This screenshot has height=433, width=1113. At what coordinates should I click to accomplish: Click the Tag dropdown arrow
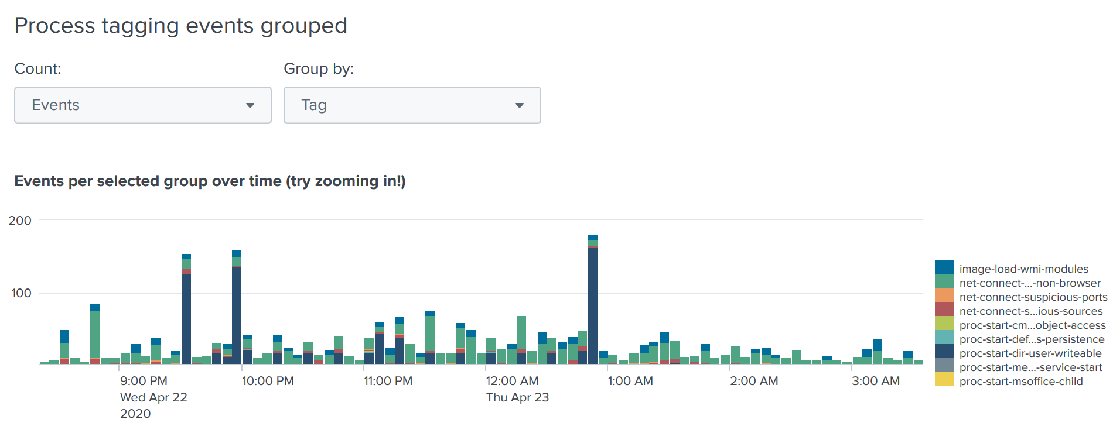[x=520, y=105]
